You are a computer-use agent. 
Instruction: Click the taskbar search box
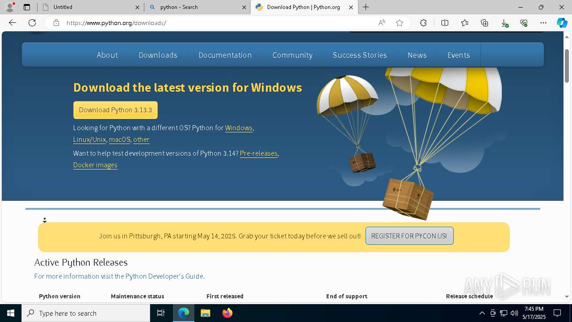86,313
